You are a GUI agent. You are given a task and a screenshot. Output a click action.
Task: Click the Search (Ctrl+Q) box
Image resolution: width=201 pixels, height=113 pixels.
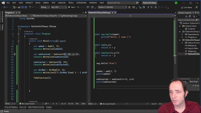tap(123, 3)
